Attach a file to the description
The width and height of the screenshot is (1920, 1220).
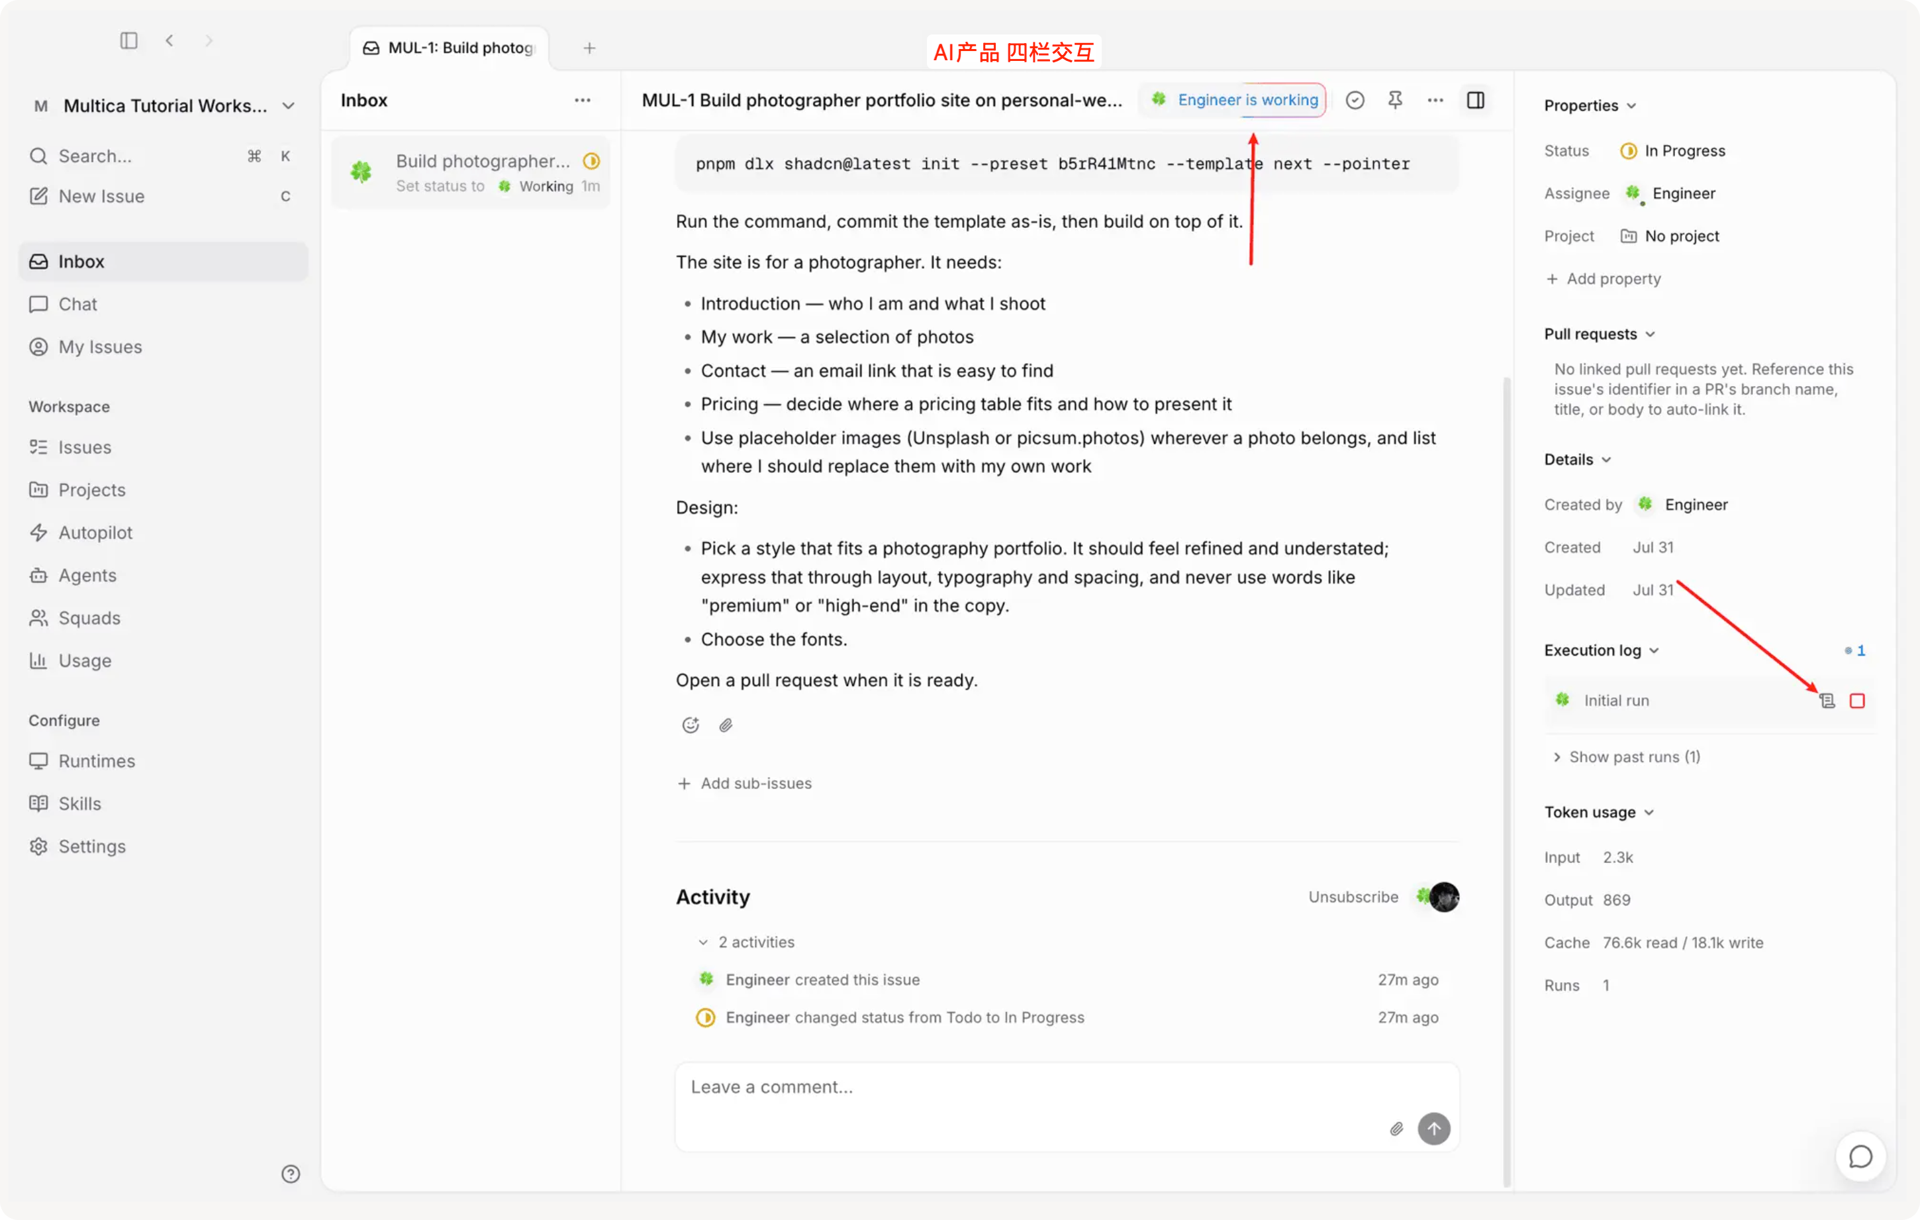(726, 725)
